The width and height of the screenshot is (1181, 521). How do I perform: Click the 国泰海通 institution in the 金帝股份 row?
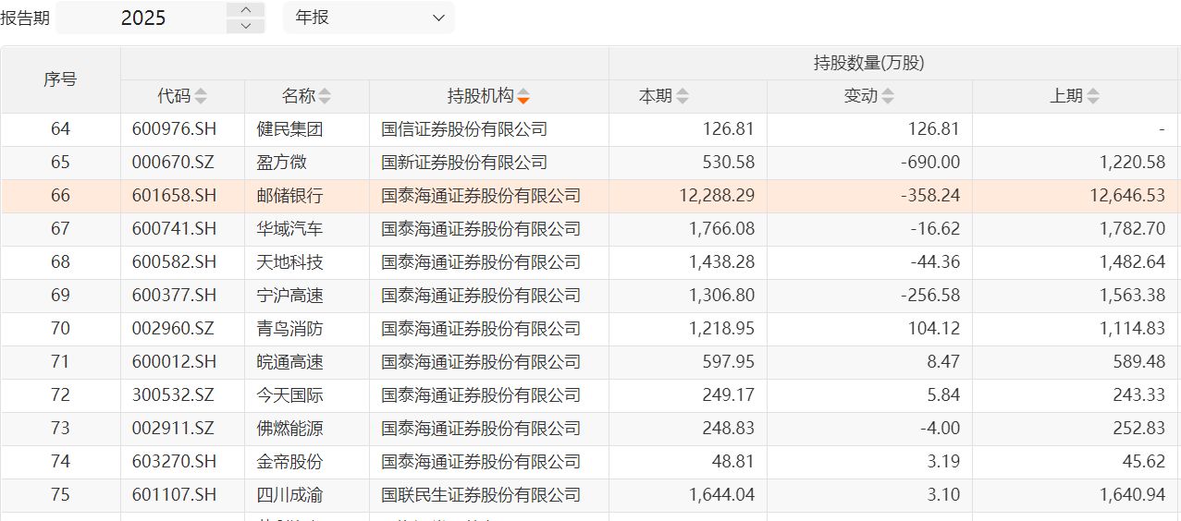pos(481,462)
